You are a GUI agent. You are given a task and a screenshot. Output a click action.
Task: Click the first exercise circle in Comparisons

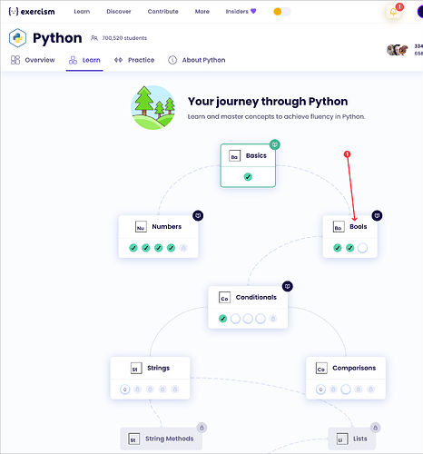click(x=320, y=390)
